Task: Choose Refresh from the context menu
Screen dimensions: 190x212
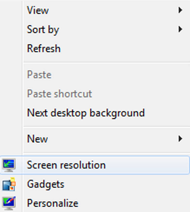Action: pyautogui.click(x=95, y=48)
